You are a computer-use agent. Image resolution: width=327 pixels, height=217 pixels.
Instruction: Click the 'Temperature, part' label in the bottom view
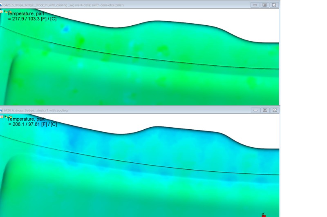coord(26,119)
